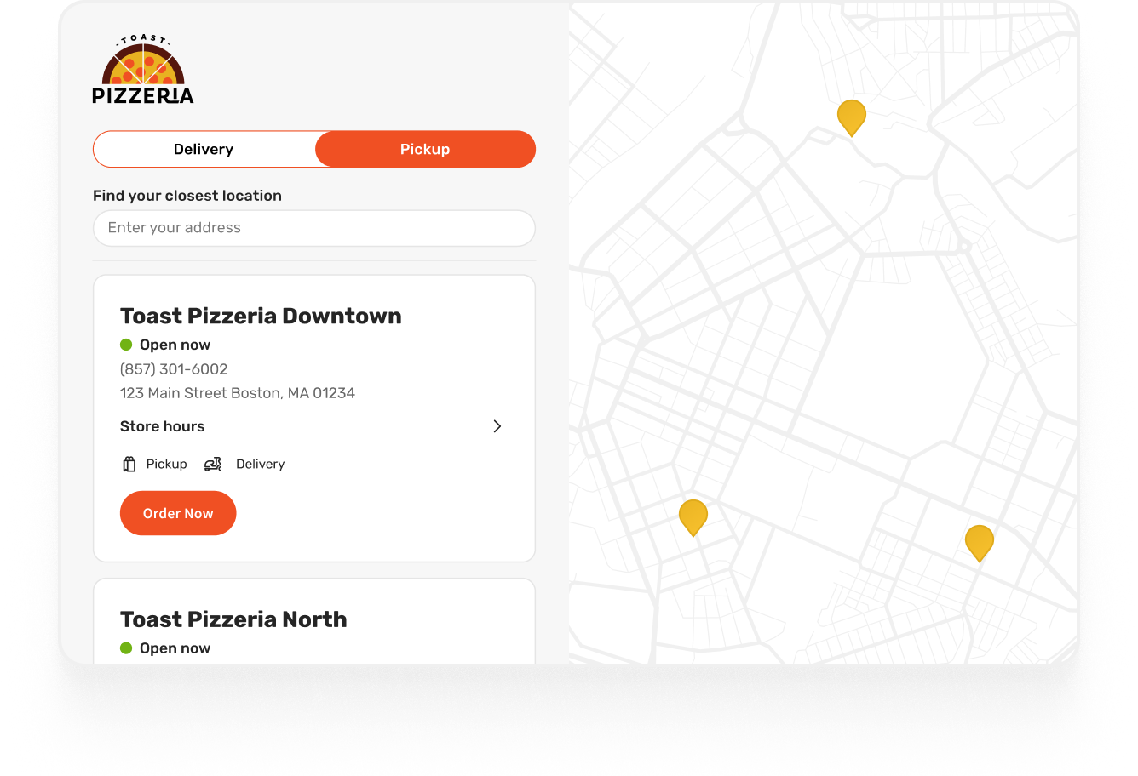Expand Store hours for Toast Pizzeria Downtown
The image size is (1138, 776).
pos(162,426)
